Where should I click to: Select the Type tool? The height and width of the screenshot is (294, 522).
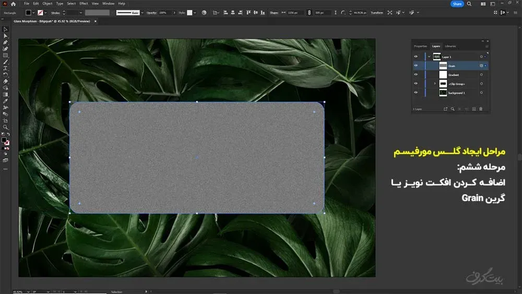[x=5, y=68]
